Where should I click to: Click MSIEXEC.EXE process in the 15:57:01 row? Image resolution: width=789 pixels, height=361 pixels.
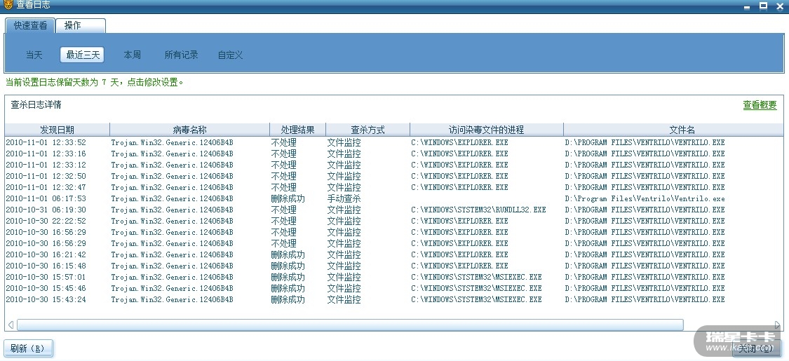coord(476,277)
